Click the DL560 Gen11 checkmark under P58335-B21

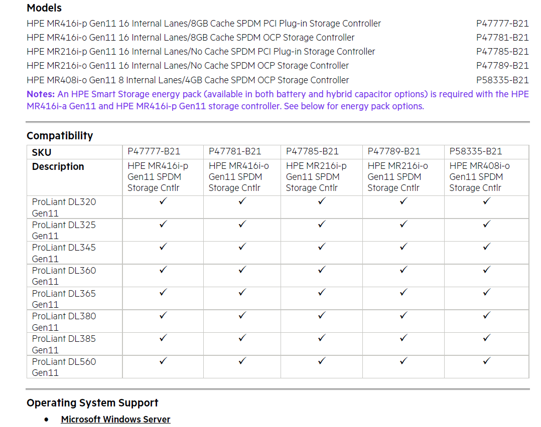486,361
